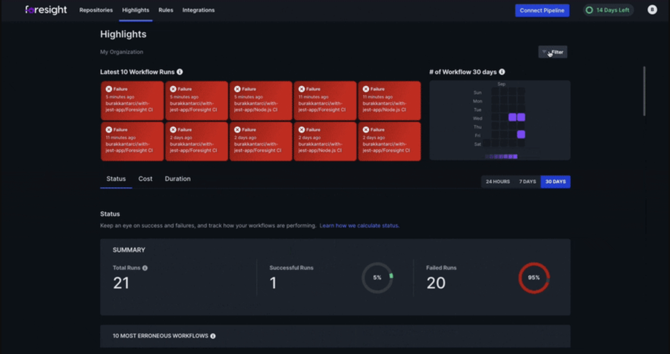
Task: Click the purple Friday cell in workflow heatmap
Action: point(521,134)
